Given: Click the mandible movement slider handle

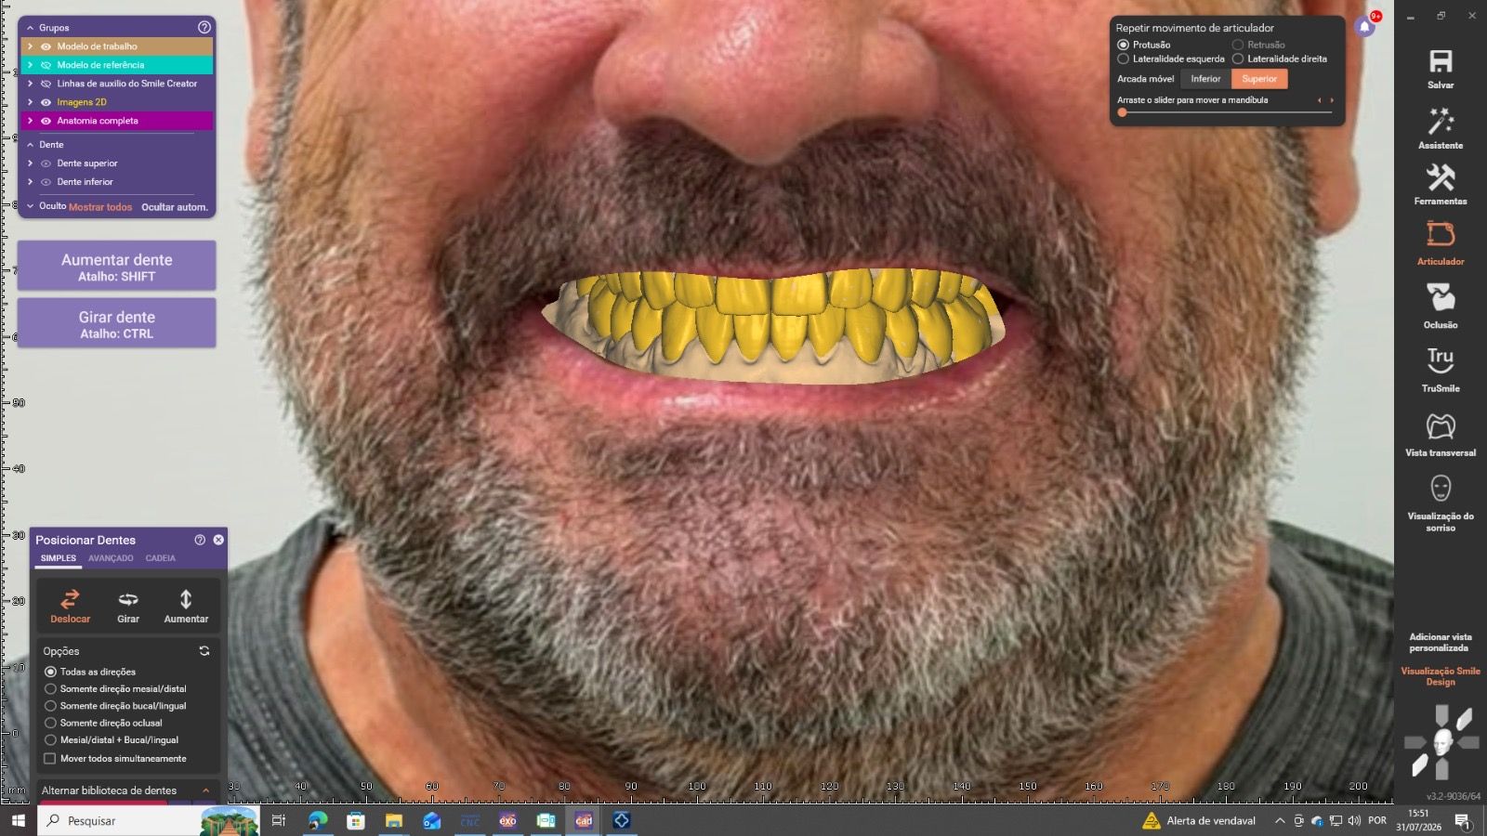Looking at the screenshot, I should 1123,112.
